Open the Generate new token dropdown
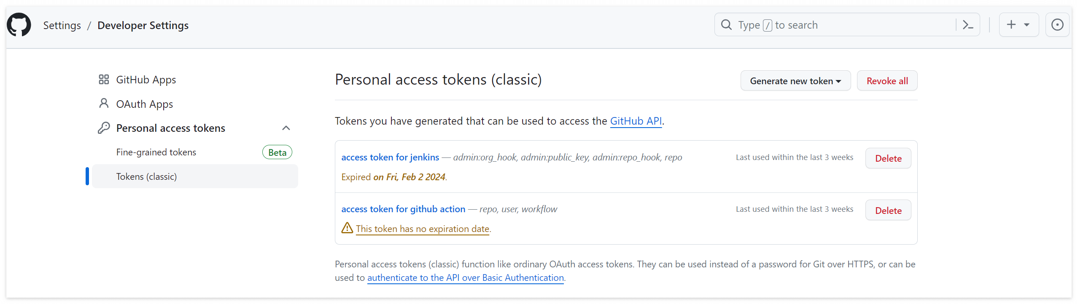The height and width of the screenshot is (304, 1078). tap(795, 81)
